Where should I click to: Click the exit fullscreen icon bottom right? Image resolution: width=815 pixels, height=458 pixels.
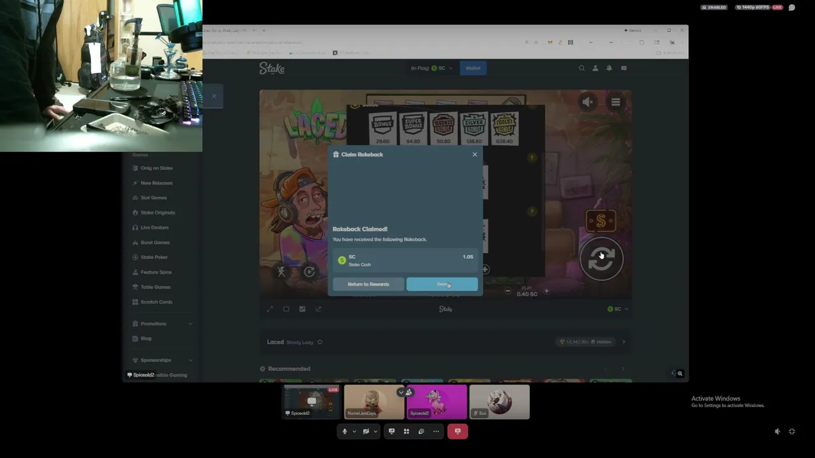point(792,431)
